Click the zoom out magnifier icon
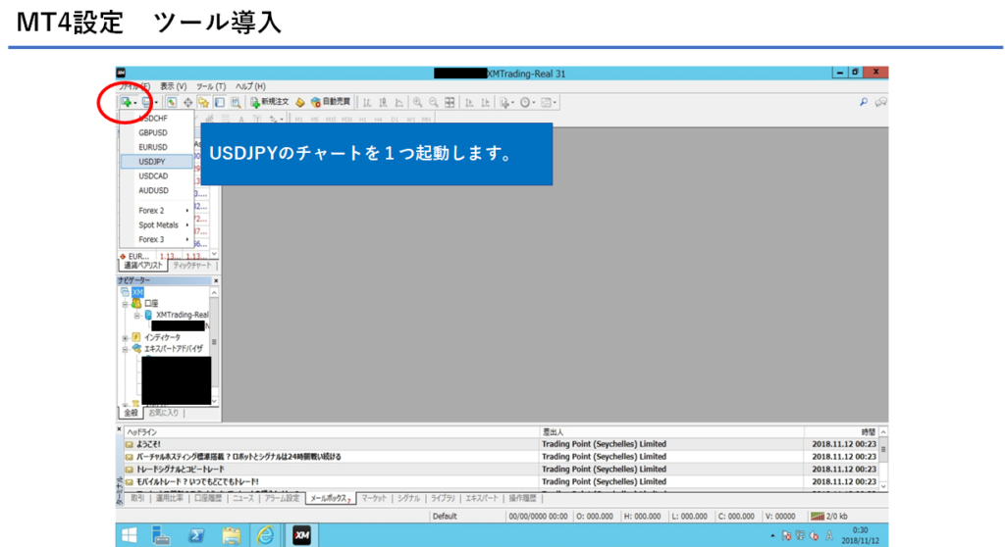 [433, 102]
